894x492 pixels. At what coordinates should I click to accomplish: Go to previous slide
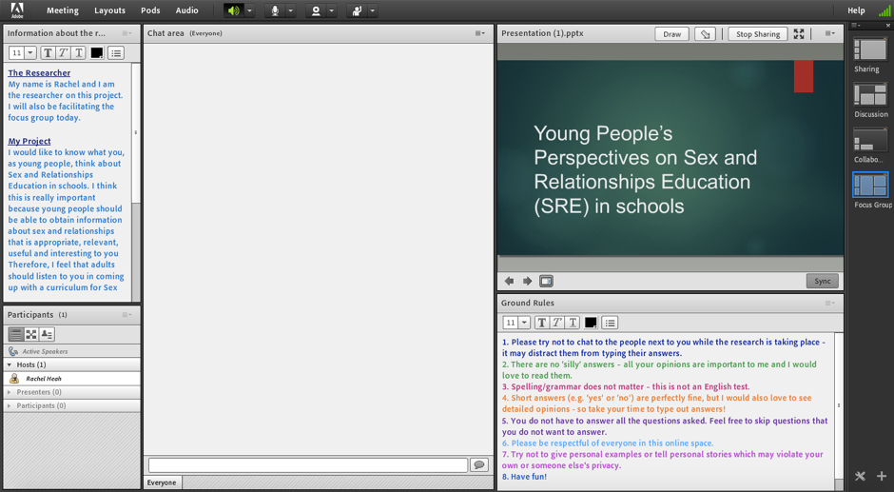coord(509,281)
